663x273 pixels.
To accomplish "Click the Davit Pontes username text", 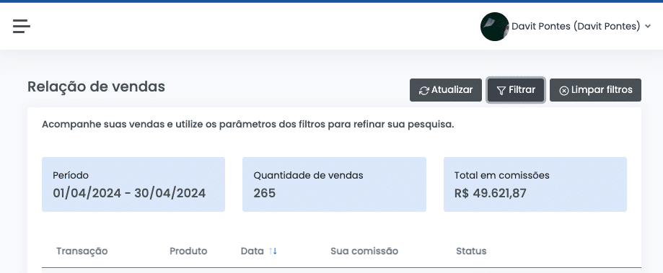I will click(x=576, y=26).
